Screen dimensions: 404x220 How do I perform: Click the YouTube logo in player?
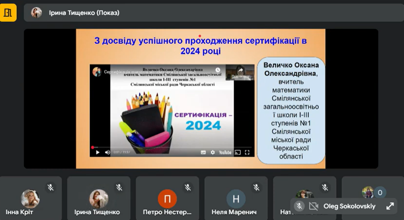[225, 152]
